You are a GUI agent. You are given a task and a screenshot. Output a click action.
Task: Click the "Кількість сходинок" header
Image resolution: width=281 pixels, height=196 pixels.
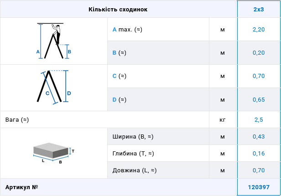[118, 9]
